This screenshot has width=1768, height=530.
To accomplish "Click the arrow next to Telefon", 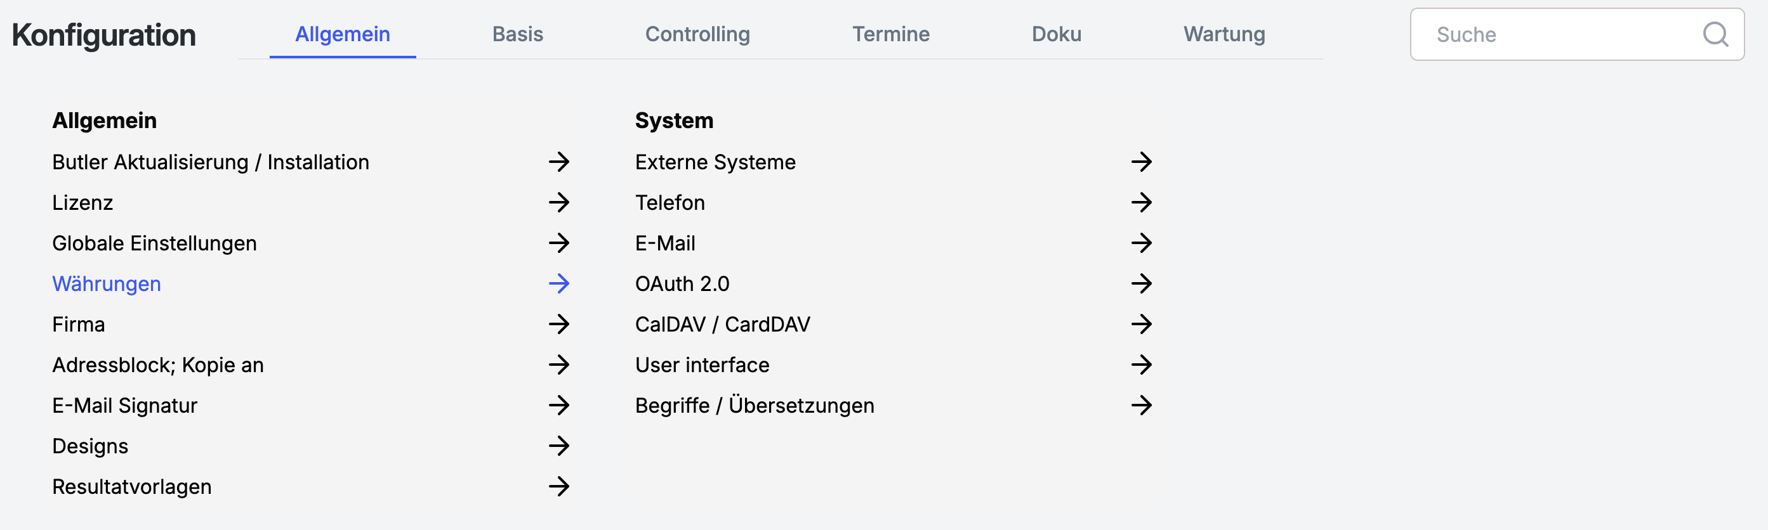I will pos(1140,202).
